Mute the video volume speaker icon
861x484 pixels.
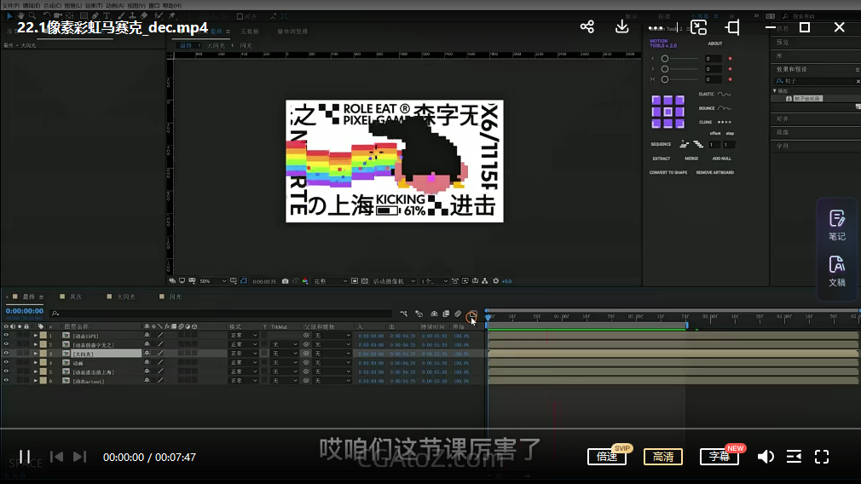tap(766, 457)
